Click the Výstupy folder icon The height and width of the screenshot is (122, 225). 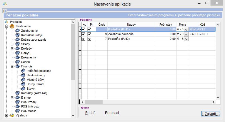point(12,115)
